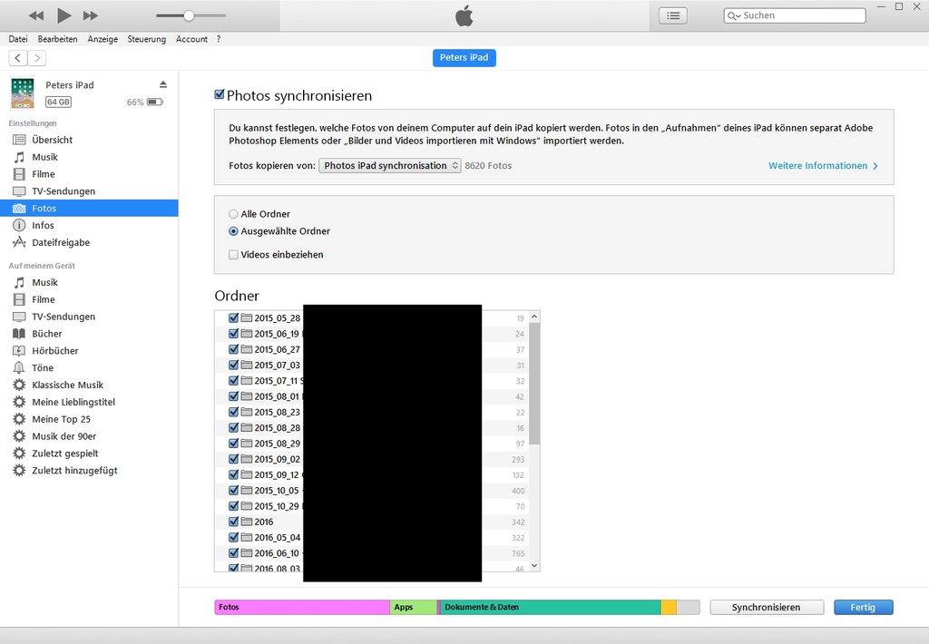Open Filme under Einstellungen
Screen dimensions: 929x644
click(89, 174)
